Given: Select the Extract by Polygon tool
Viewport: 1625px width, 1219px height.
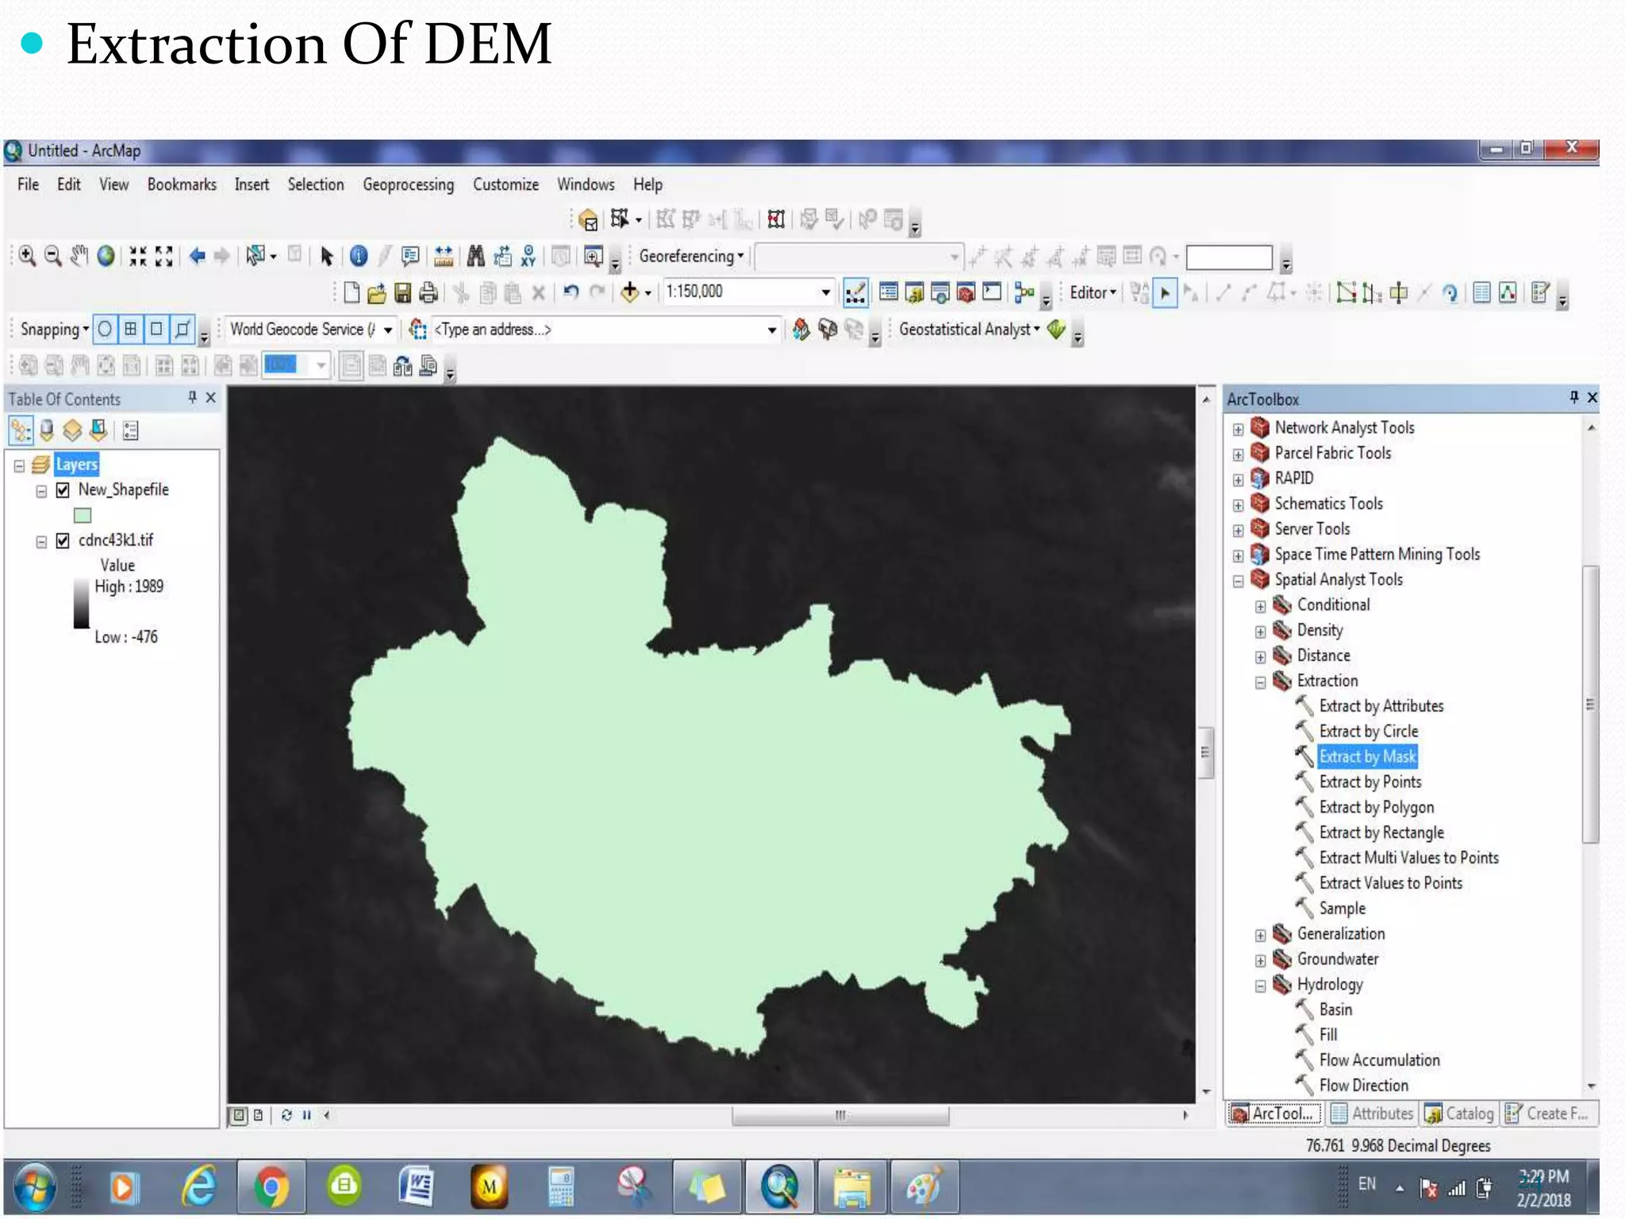Looking at the screenshot, I should [1377, 807].
